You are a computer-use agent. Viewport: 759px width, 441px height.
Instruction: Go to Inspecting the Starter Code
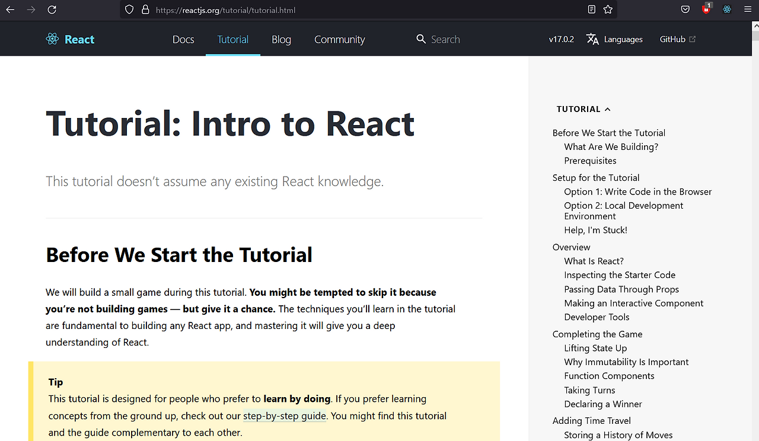[620, 275]
